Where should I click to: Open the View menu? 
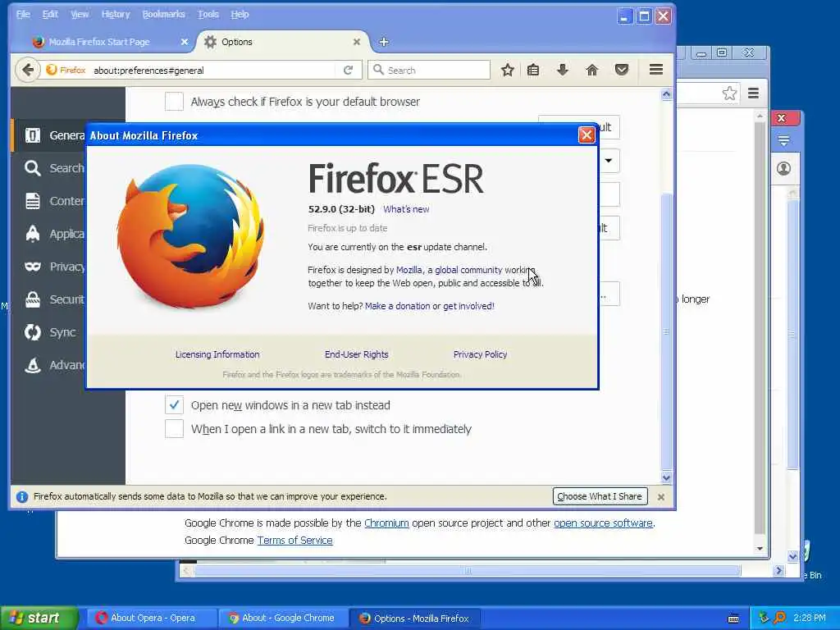coord(80,15)
